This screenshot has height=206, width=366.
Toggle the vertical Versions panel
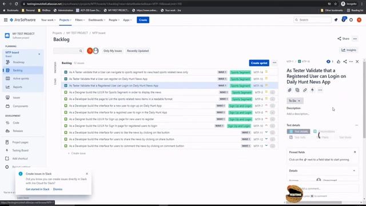55,68
